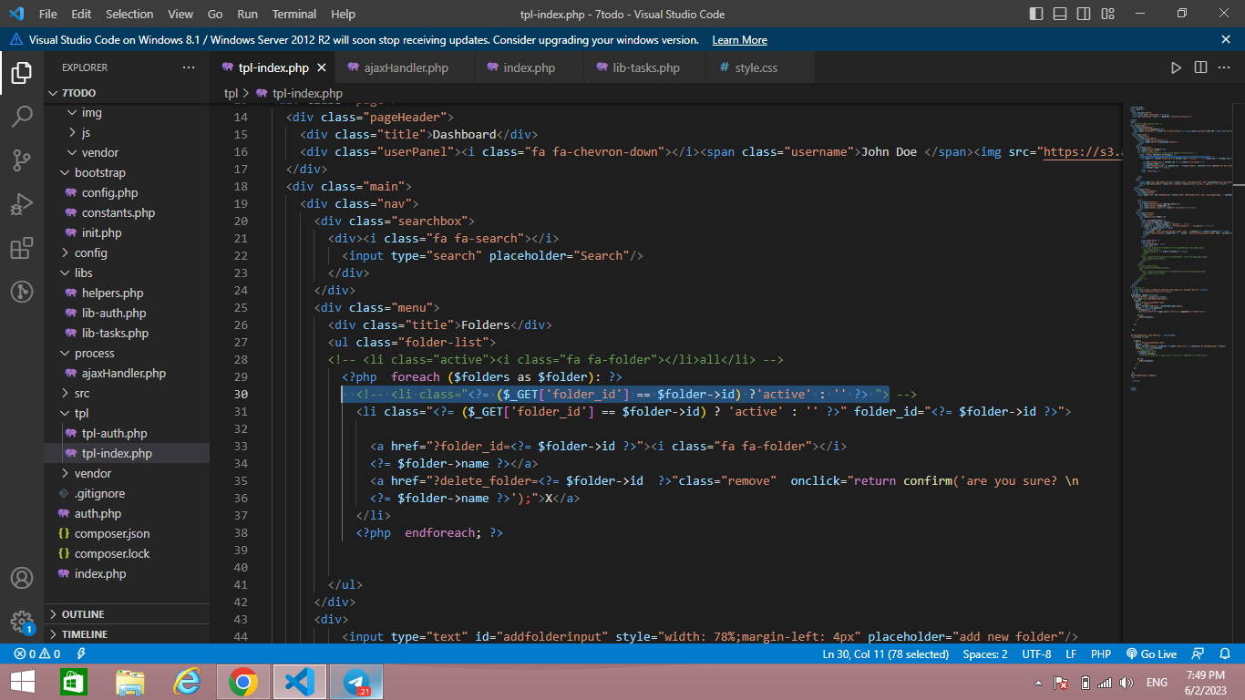This screenshot has height=700, width=1245.
Task: Open helpers.php file
Action: point(127,293)
